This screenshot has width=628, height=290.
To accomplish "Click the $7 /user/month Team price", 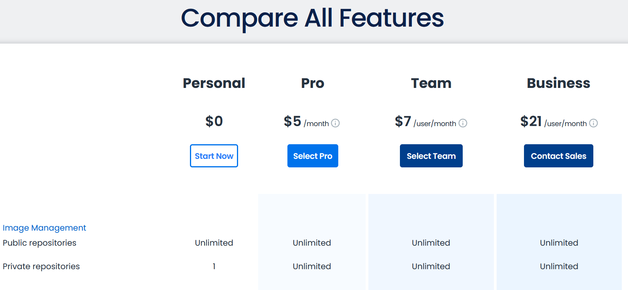I will pyautogui.click(x=426, y=122).
